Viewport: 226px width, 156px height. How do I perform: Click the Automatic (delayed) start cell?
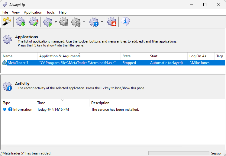(x=166, y=63)
